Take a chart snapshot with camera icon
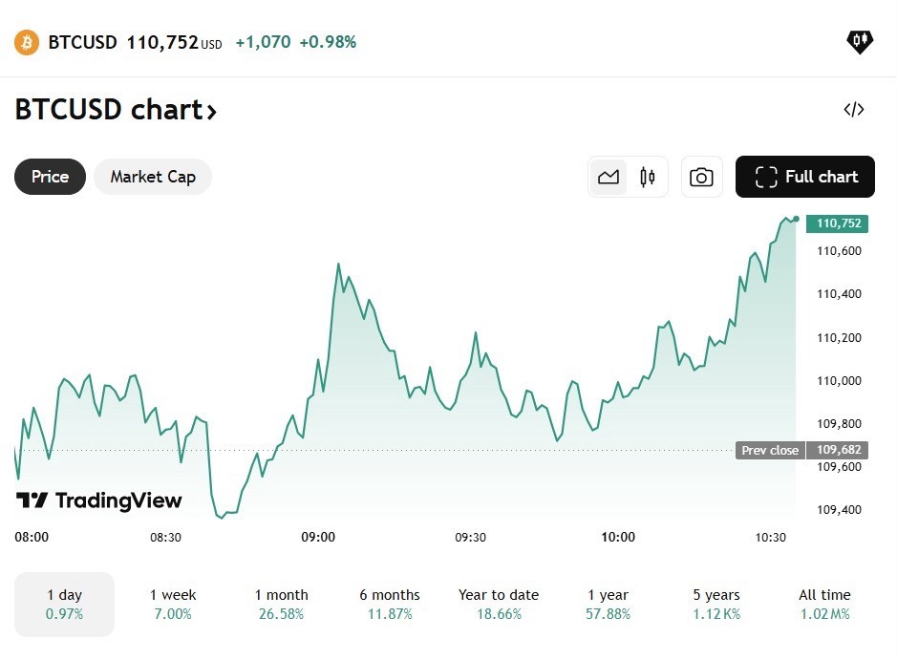 point(701,177)
